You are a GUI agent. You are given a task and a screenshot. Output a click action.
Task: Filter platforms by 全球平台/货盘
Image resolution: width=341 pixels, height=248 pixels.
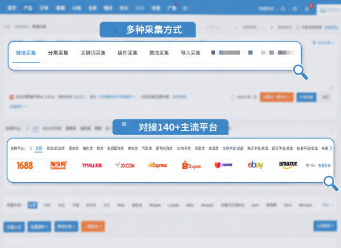[x=233, y=148]
